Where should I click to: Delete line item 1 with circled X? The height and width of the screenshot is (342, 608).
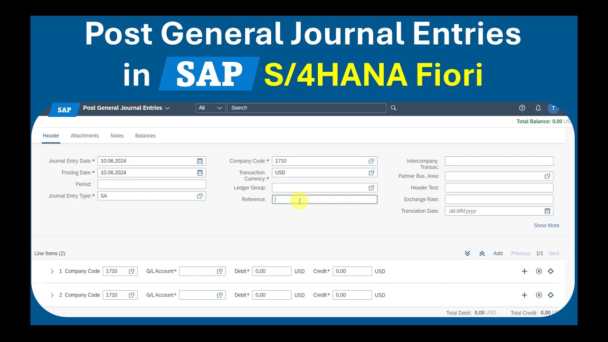tap(539, 271)
